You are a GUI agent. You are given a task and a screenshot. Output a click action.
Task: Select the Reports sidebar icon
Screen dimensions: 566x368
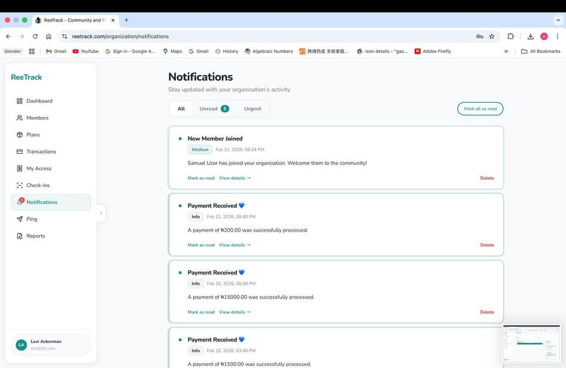(x=19, y=236)
